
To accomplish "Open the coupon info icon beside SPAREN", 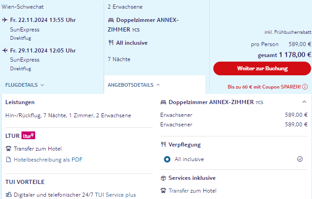I will (x=305, y=87).
